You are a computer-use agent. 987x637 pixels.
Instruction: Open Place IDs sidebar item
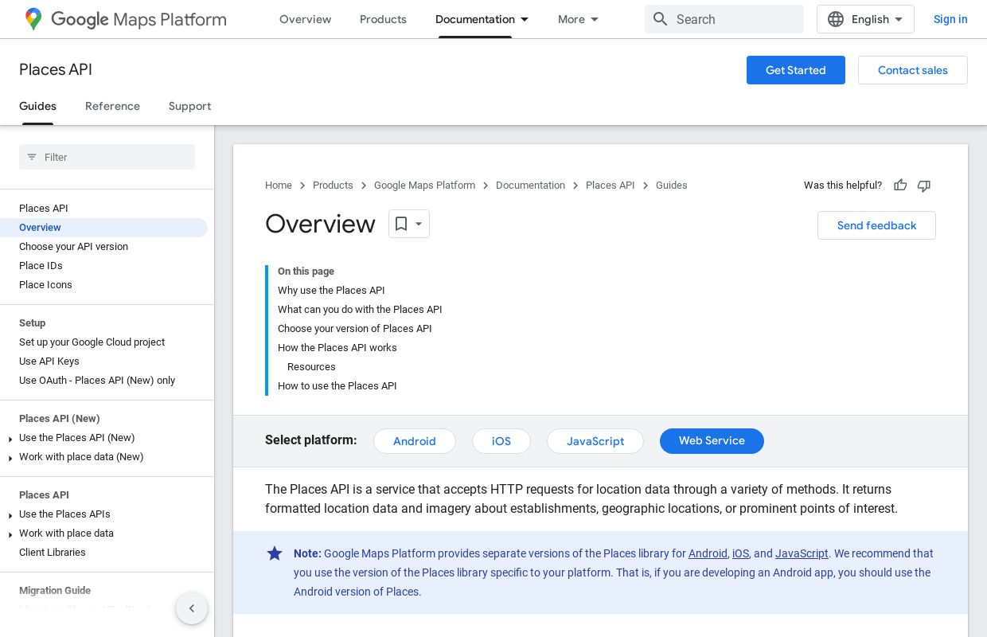(41, 266)
